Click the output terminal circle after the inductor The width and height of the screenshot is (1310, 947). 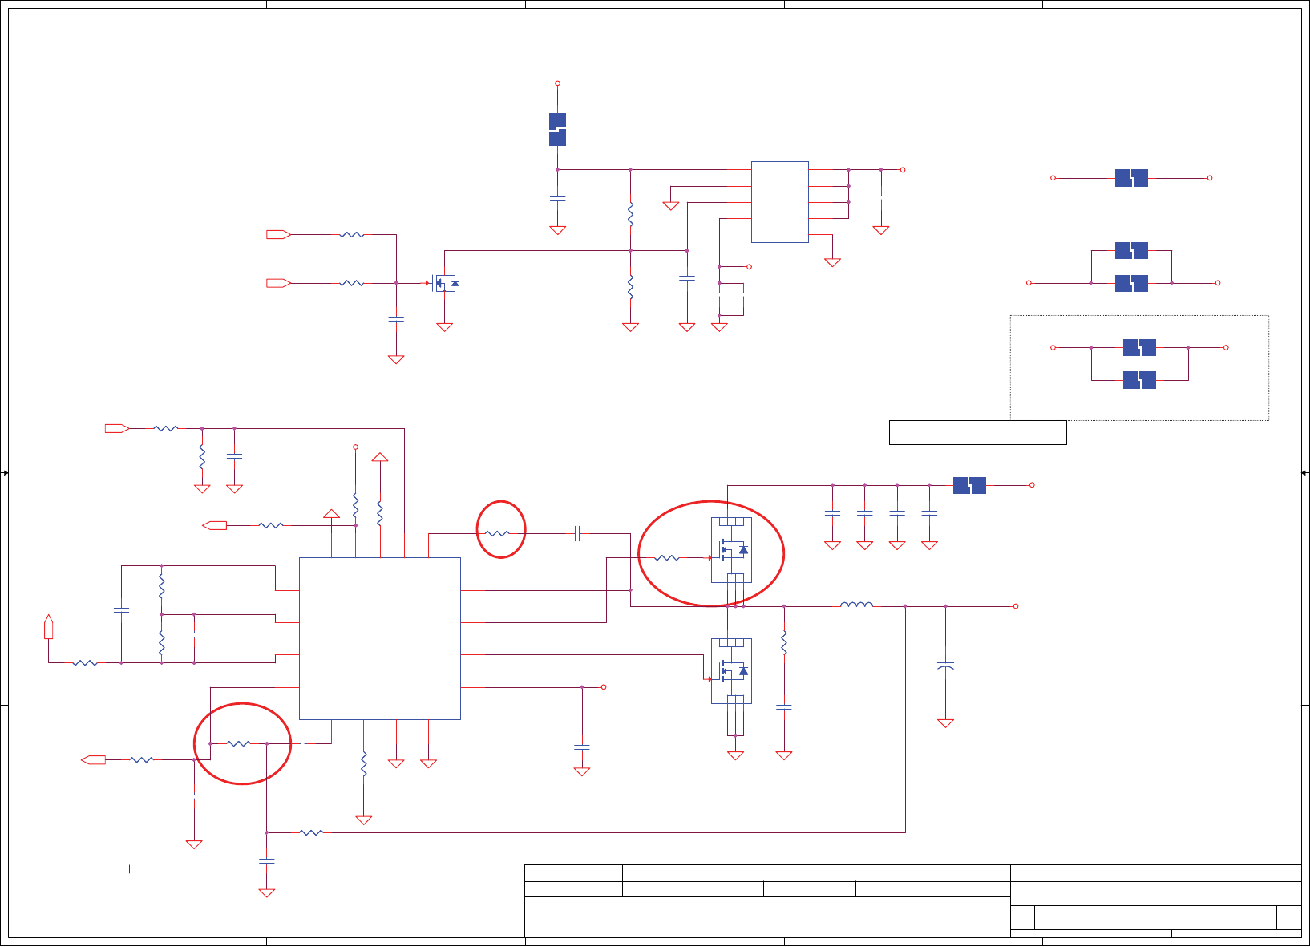click(1016, 606)
